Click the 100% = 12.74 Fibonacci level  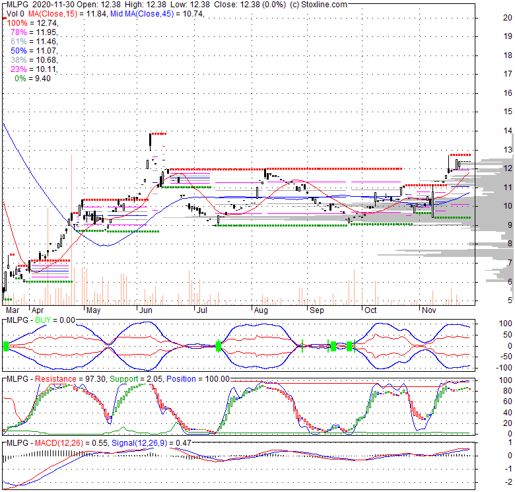[32, 23]
